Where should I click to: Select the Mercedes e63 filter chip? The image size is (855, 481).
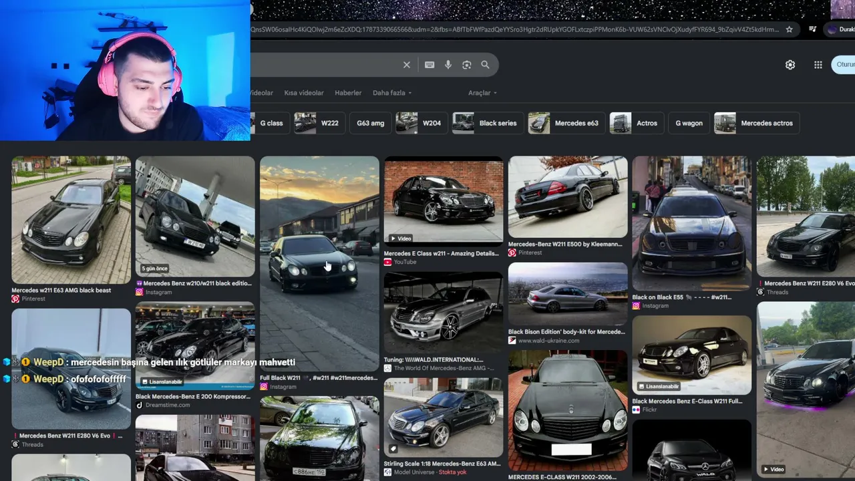(566, 123)
